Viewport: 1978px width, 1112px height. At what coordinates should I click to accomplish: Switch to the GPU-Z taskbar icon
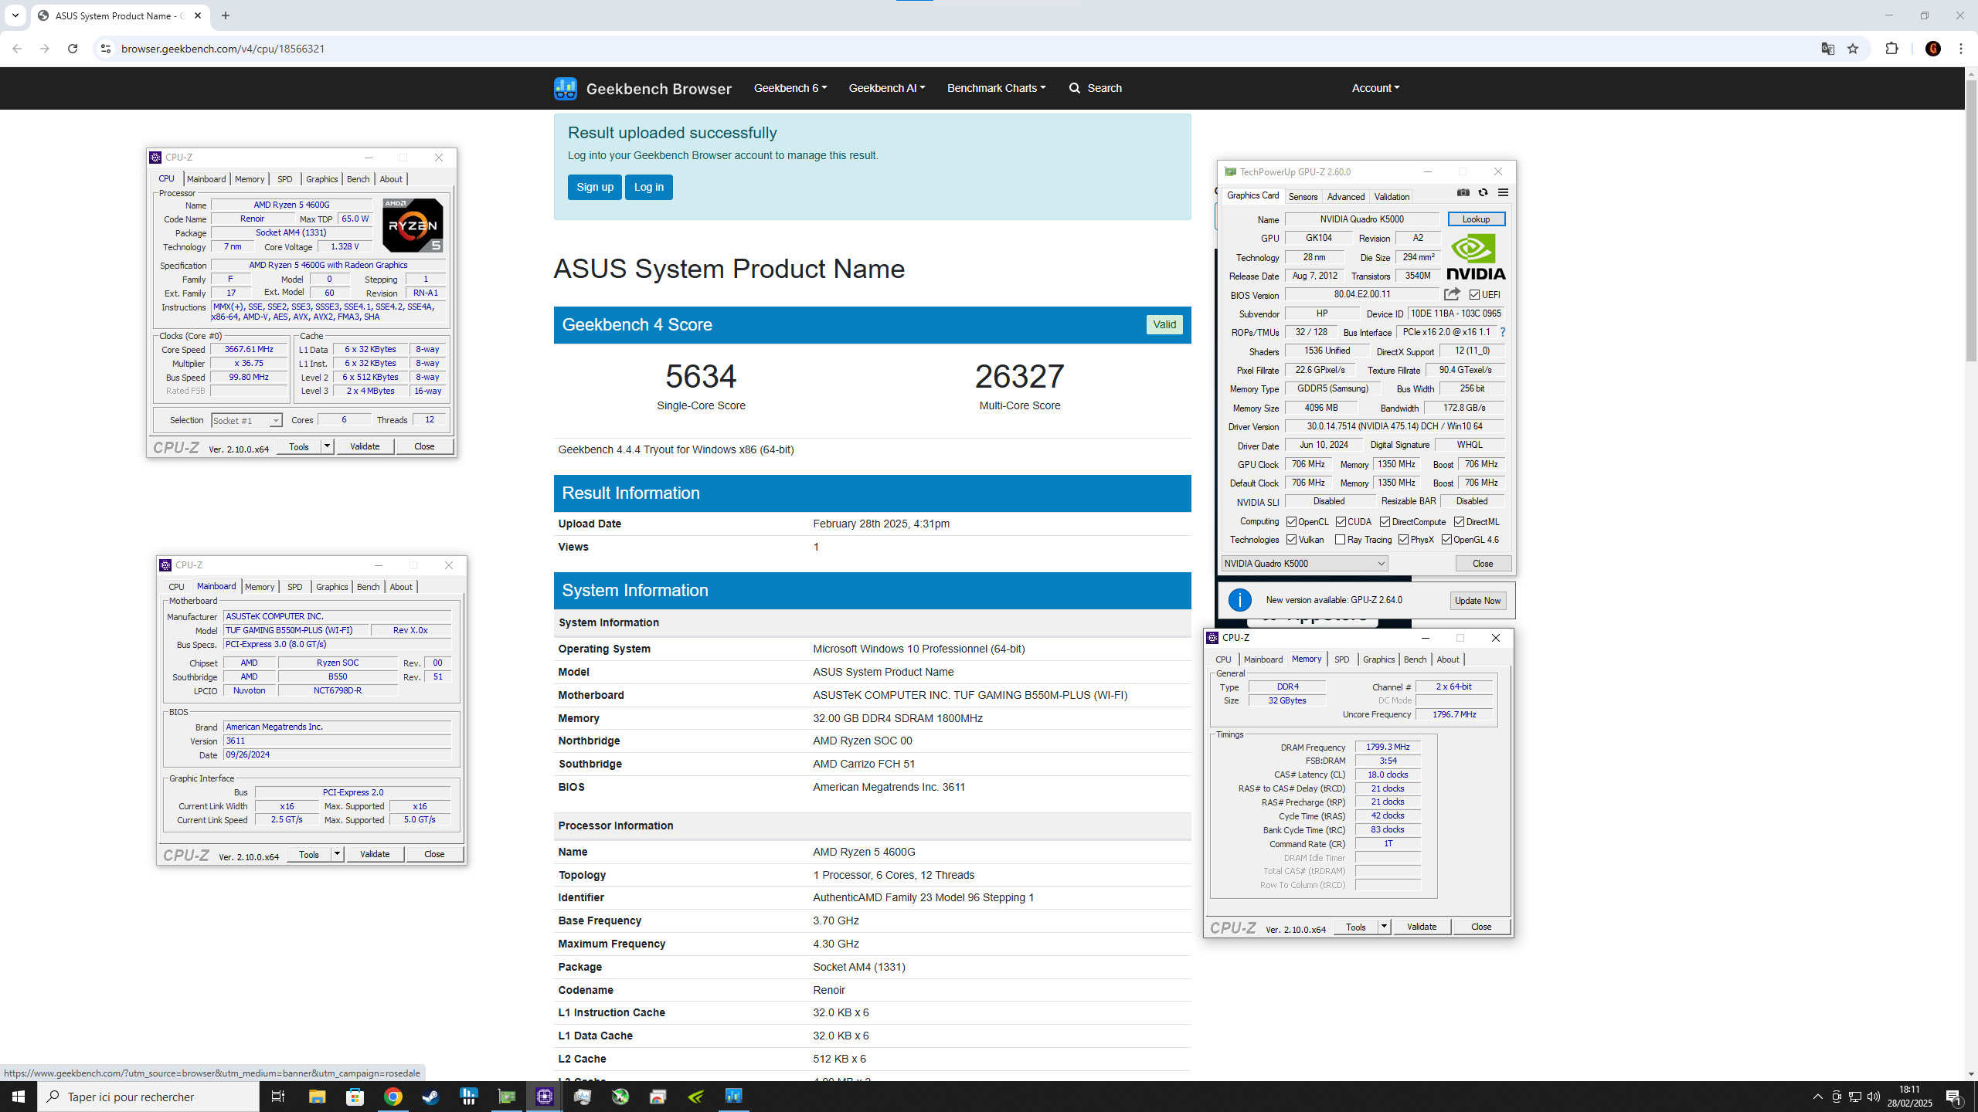pyautogui.click(x=507, y=1097)
